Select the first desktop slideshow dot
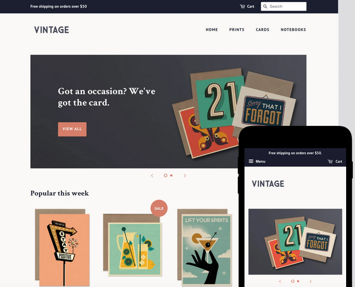Screen dimensions: 355x287 click(165, 175)
